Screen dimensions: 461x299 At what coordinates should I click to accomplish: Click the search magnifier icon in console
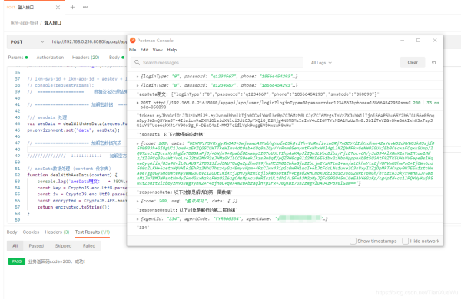pyautogui.click(x=137, y=63)
